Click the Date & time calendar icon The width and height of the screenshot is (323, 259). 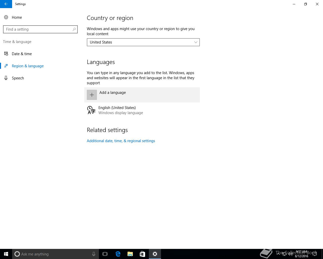pos(6,54)
